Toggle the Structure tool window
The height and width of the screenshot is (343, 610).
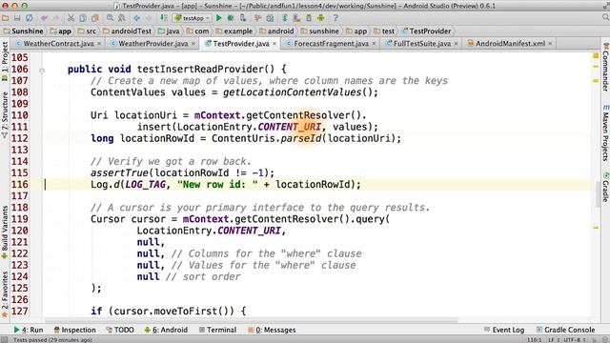(5, 115)
